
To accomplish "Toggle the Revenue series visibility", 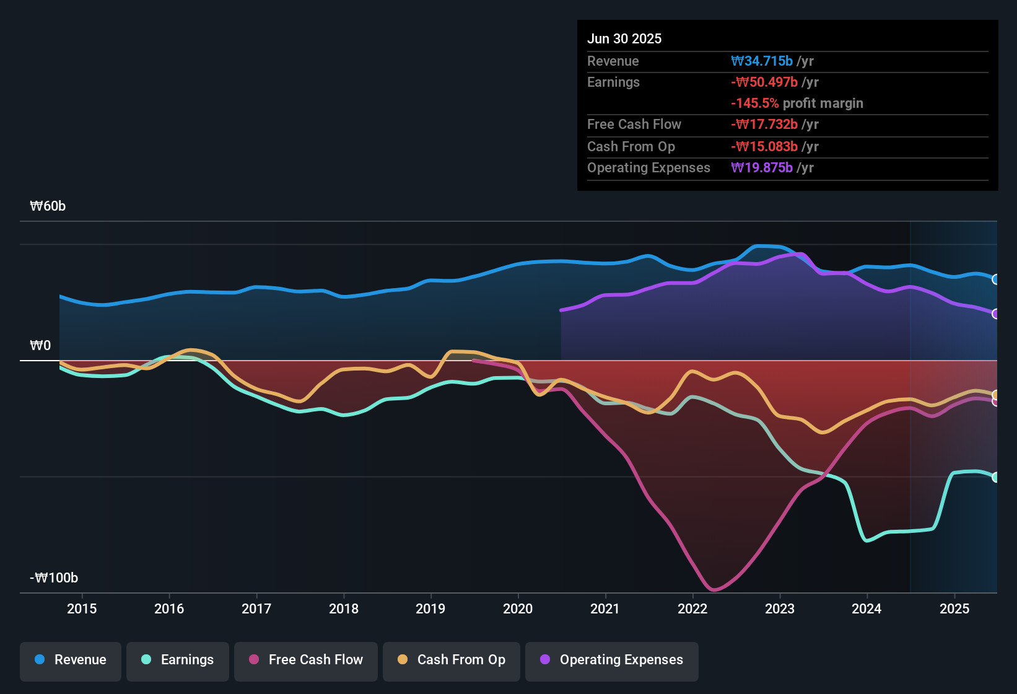I will pyautogui.click(x=70, y=660).
